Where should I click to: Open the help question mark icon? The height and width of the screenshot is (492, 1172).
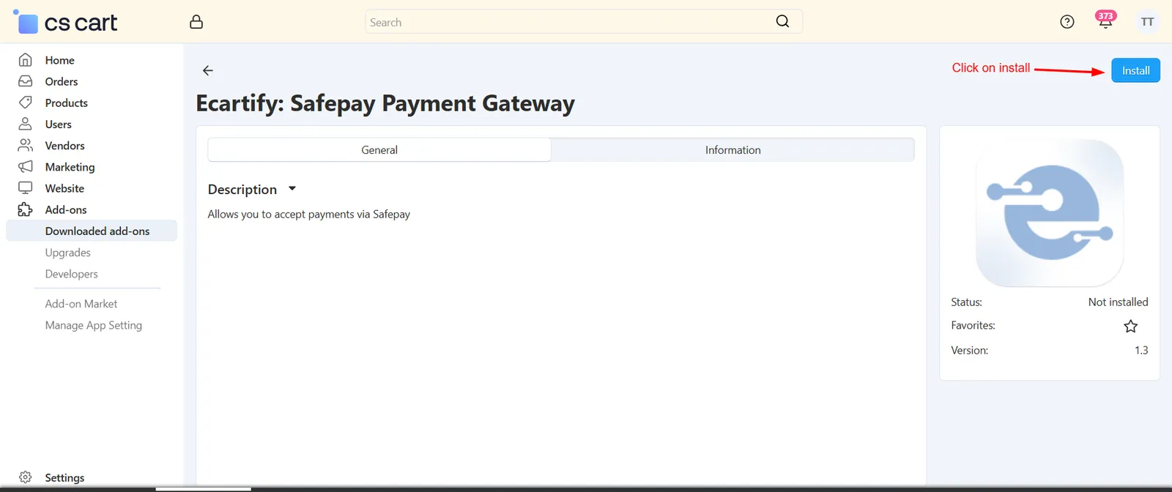click(1067, 22)
